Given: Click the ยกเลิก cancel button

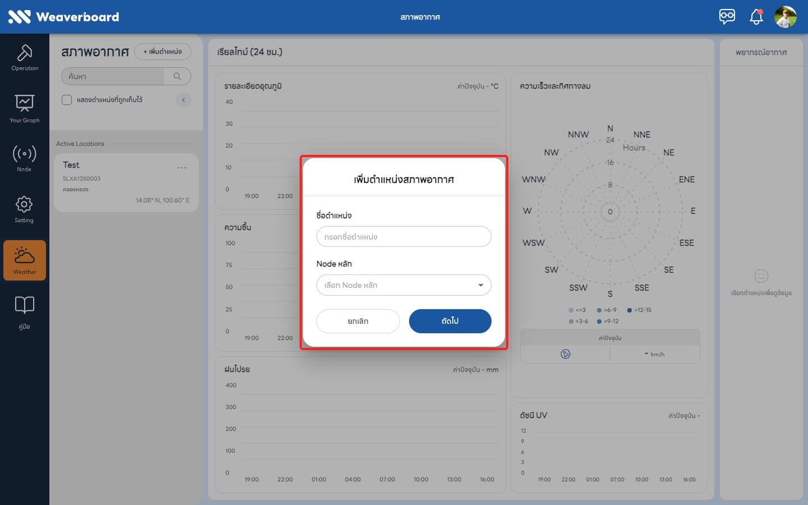Looking at the screenshot, I should pyautogui.click(x=358, y=321).
